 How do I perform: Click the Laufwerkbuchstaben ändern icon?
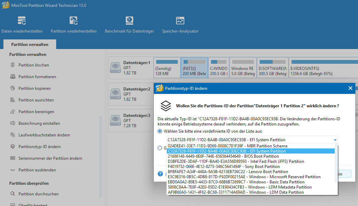tap(13, 135)
